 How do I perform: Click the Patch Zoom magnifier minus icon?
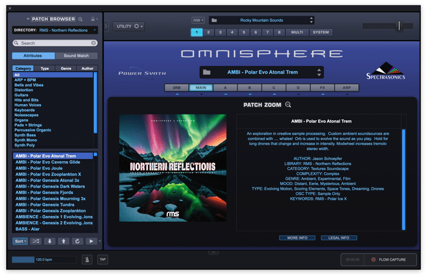pyautogui.click(x=288, y=105)
